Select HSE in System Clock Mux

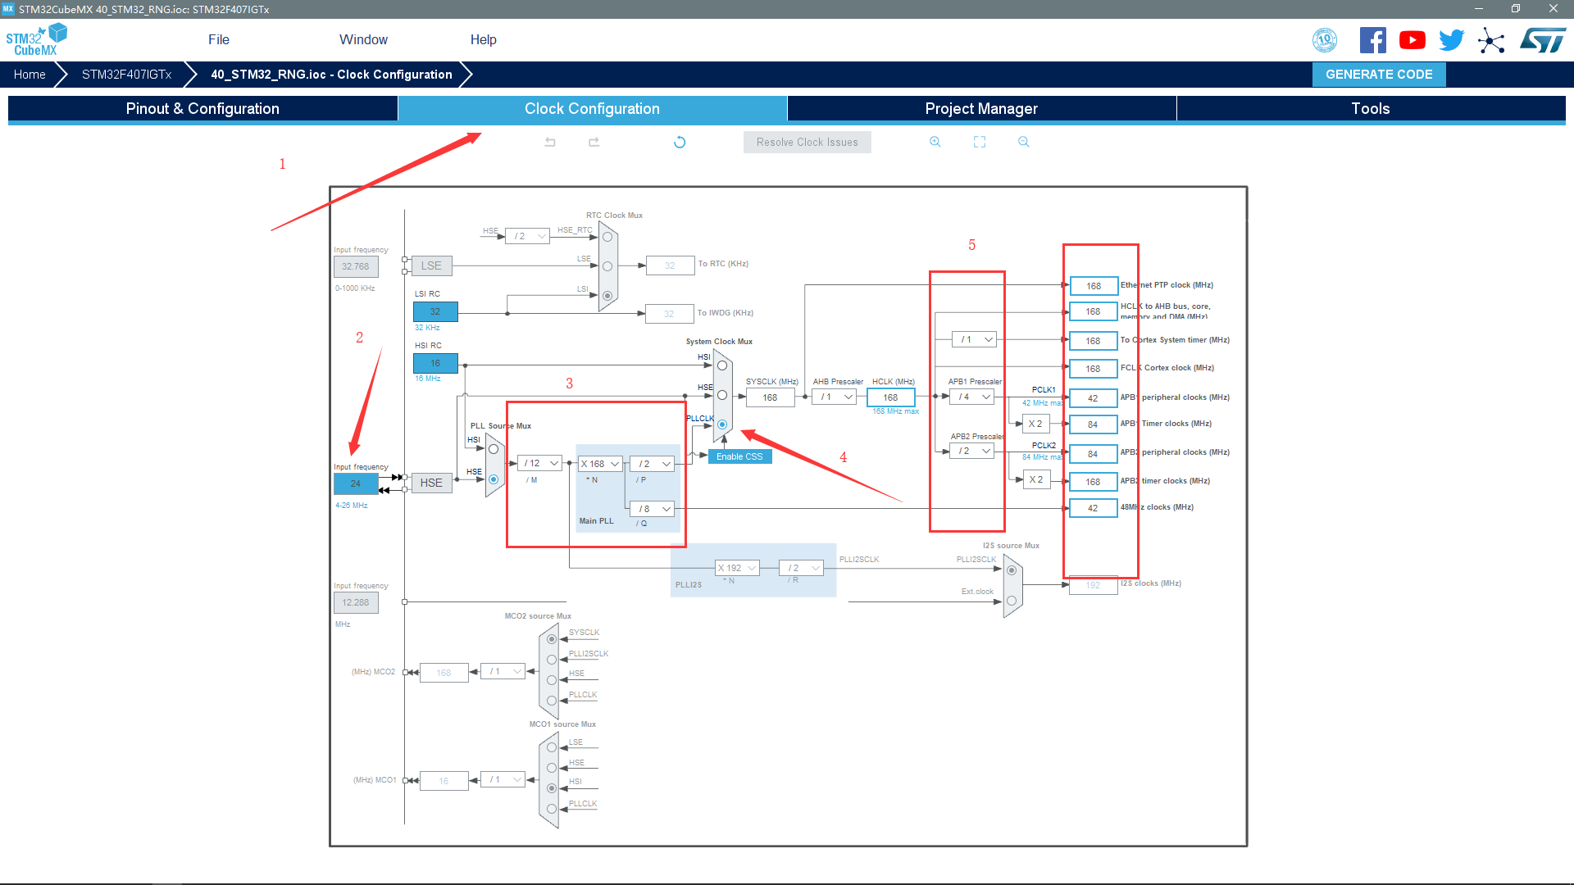click(x=722, y=395)
